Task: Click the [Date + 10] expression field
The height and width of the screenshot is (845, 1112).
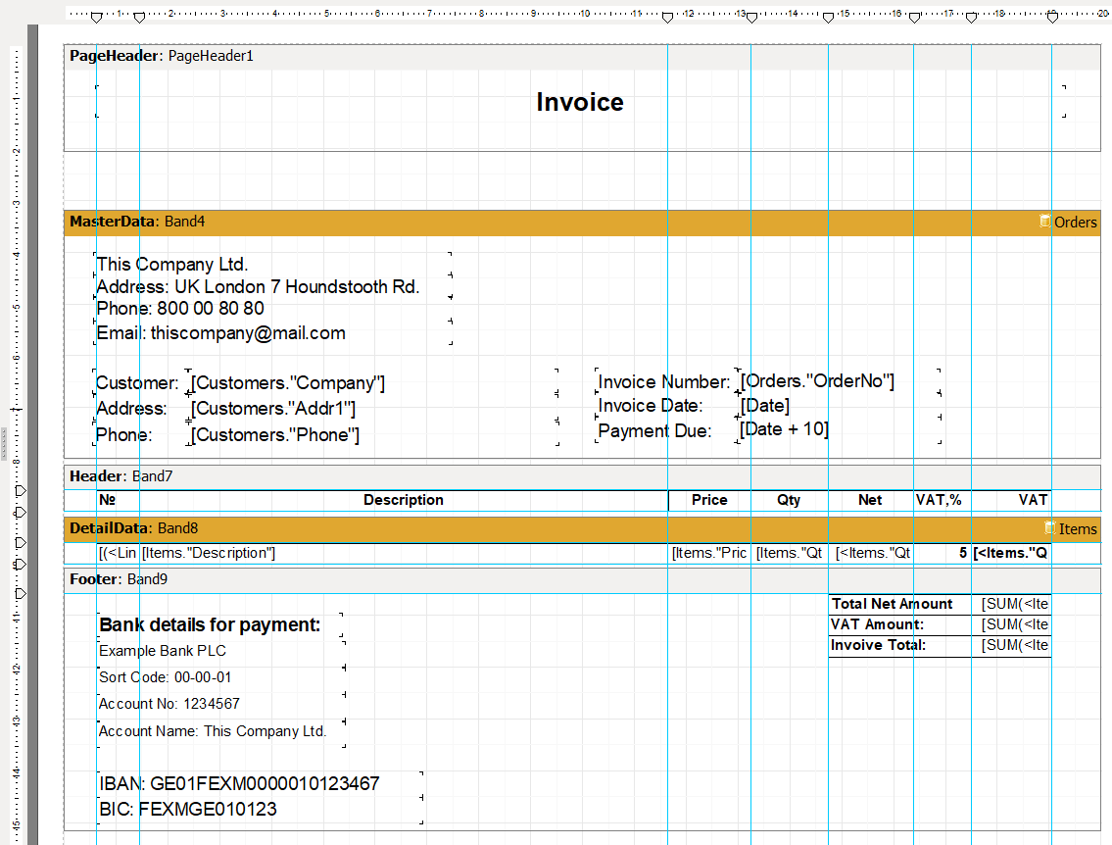Action: tap(784, 429)
